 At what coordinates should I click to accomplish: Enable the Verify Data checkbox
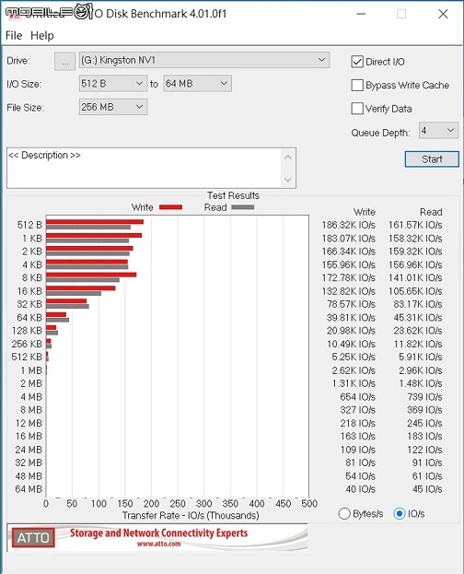click(357, 109)
